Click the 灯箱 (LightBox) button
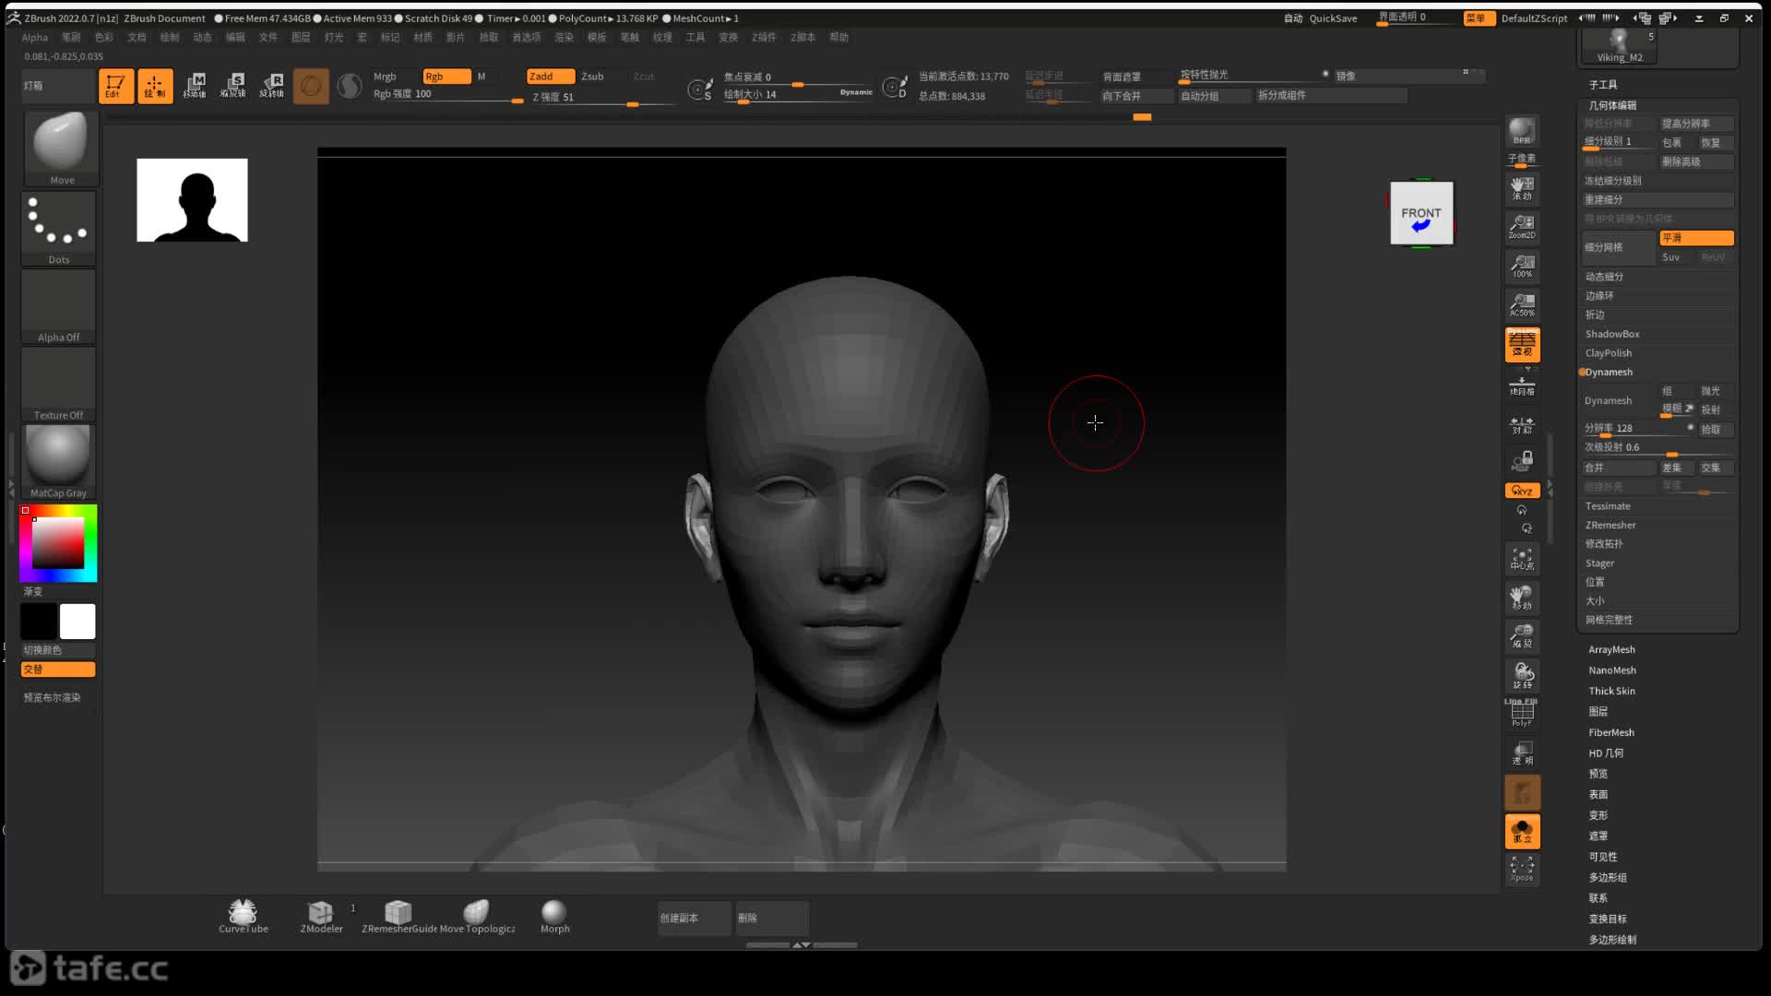 tap(58, 86)
